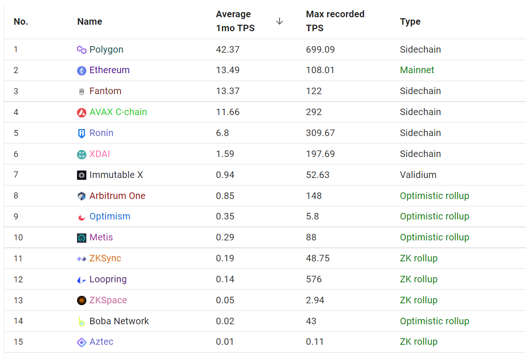The image size is (526, 355).
Task: Click the Loopring arrow icon
Action: click(82, 280)
